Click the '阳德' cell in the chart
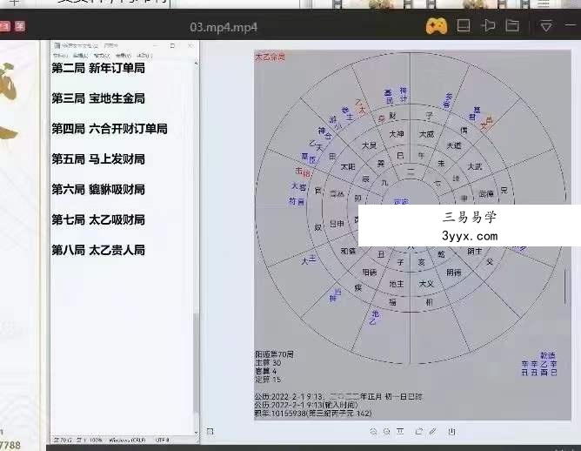The width and height of the screenshot is (581, 451). 370,273
